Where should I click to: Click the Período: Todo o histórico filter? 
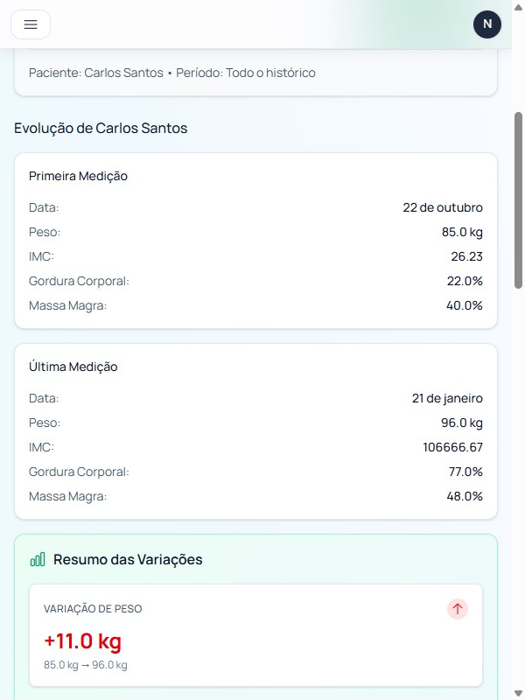246,73
